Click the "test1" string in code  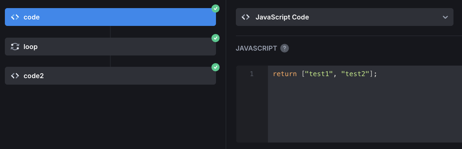click(x=319, y=74)
